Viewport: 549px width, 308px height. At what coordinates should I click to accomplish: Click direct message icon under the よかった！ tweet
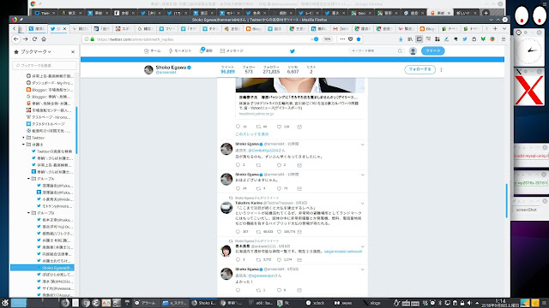click(299, 290)
